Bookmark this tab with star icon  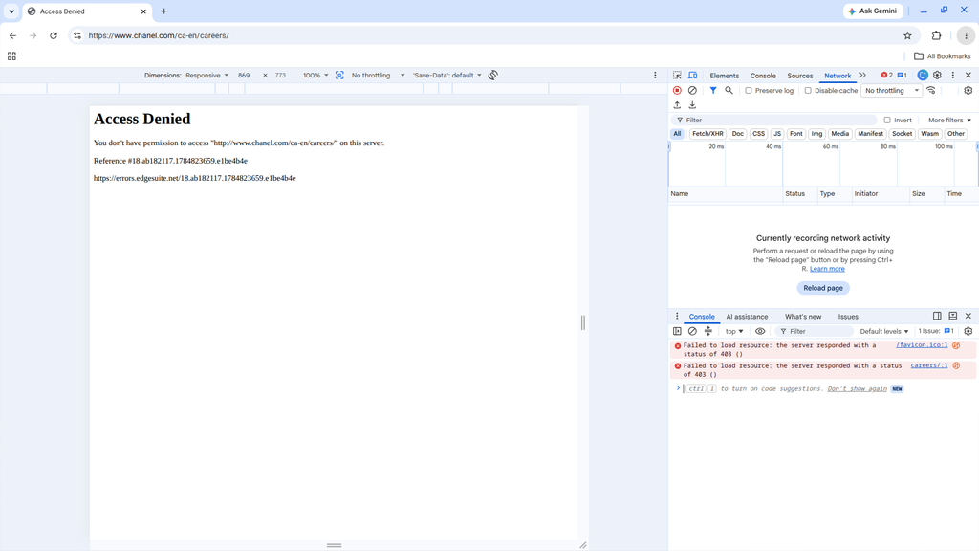pos(908,35)
